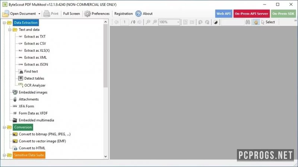Viewport: 298px width, 167px height.
Task: Switch to Full Screen mode
Action: pos(72,14)
